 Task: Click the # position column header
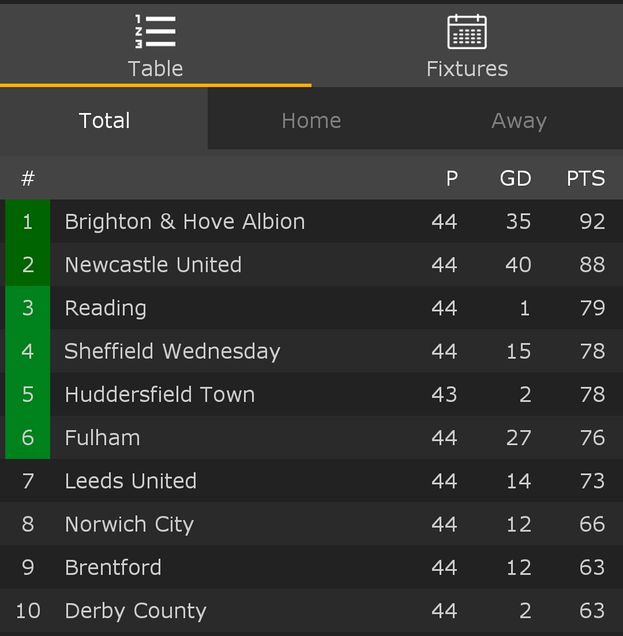28,178
